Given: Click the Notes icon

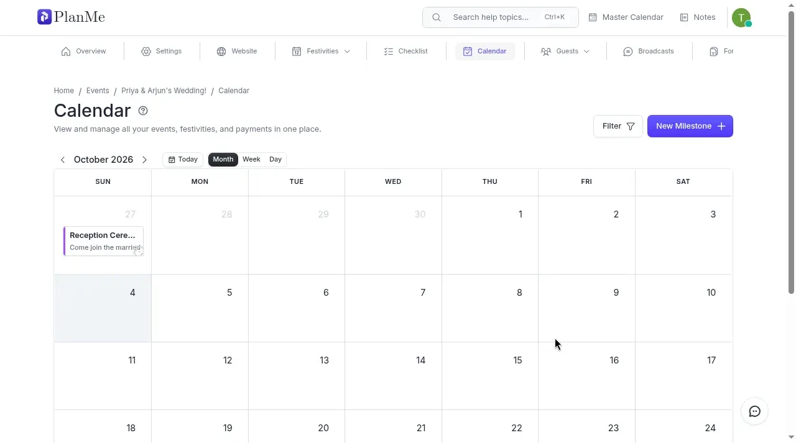Looking at the screenshot, I should (684, 17).
